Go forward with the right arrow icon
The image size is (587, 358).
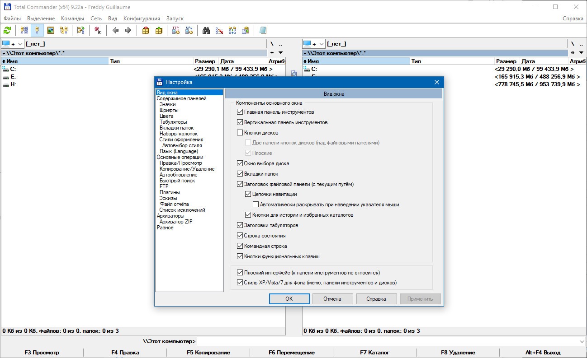pyautogui.click(x=128, y=30)
